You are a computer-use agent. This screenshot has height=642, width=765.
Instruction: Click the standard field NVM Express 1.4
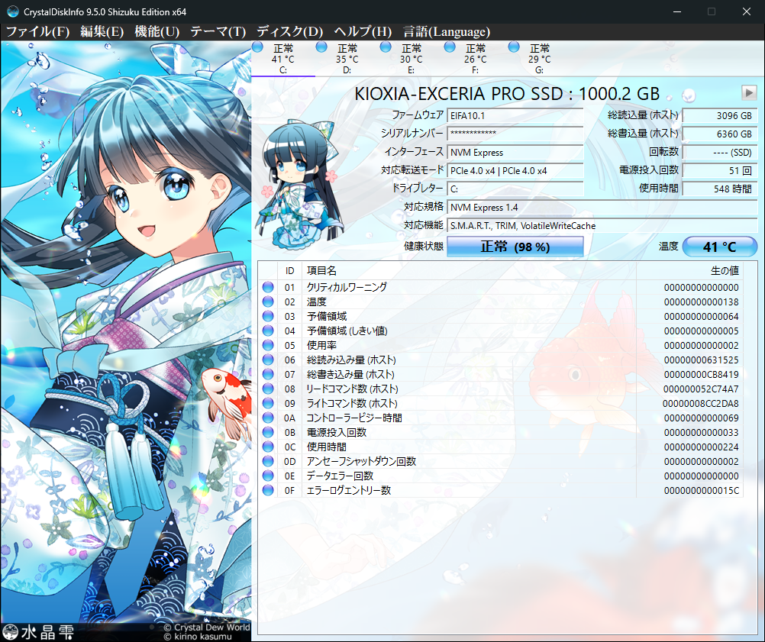pyautogui.click(x=602, y=208)
